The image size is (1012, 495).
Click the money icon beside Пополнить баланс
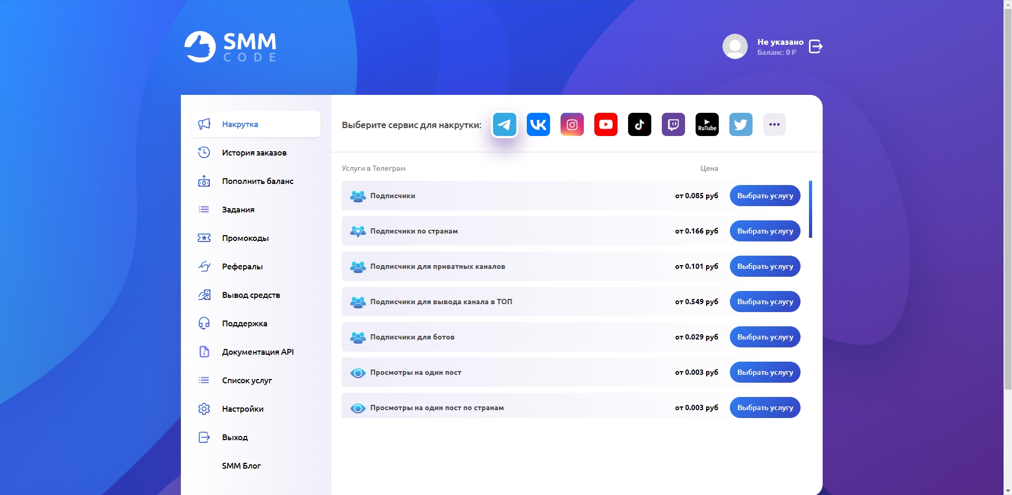point(204,181)
